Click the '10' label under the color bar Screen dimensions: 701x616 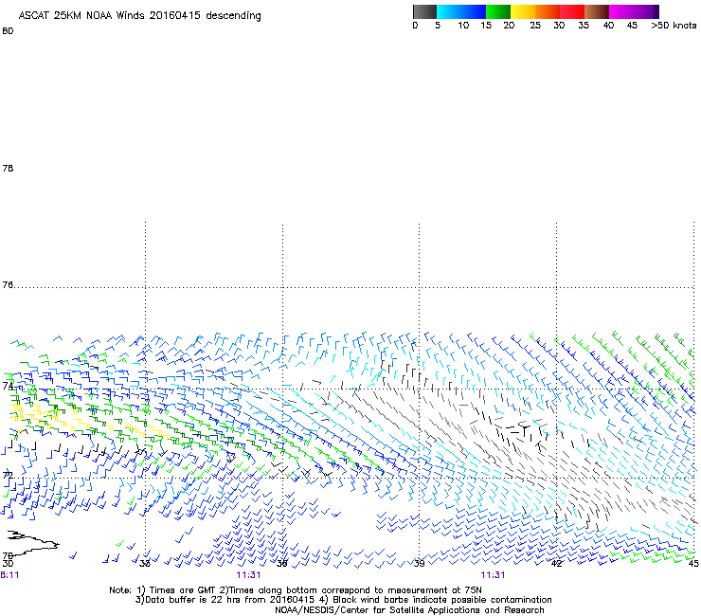click(x=463, y=26)
